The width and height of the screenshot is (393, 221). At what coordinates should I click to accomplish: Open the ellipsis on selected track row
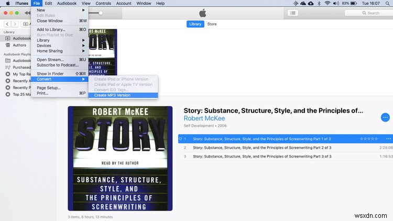pyautogui.click(x=388, y=139)
